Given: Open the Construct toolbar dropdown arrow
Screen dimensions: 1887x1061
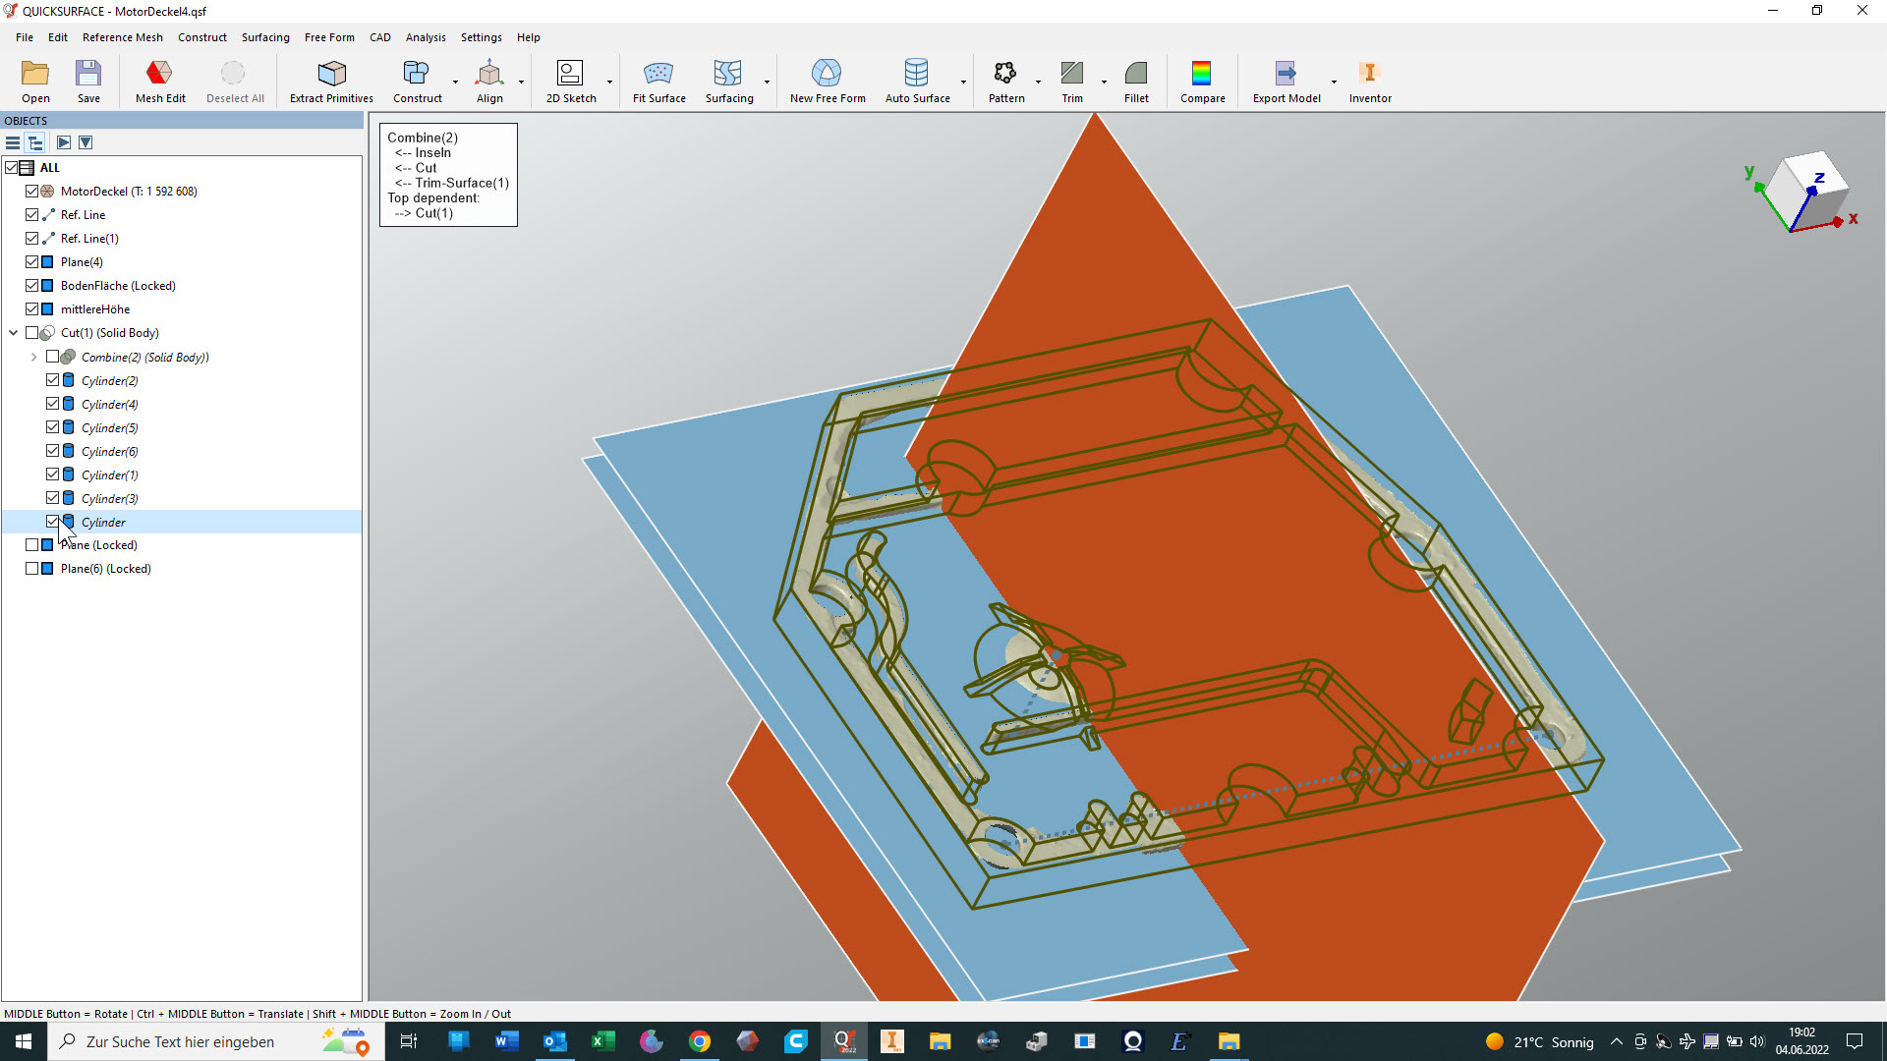Looking at the screenshot, I should click(x=455, y=82).
